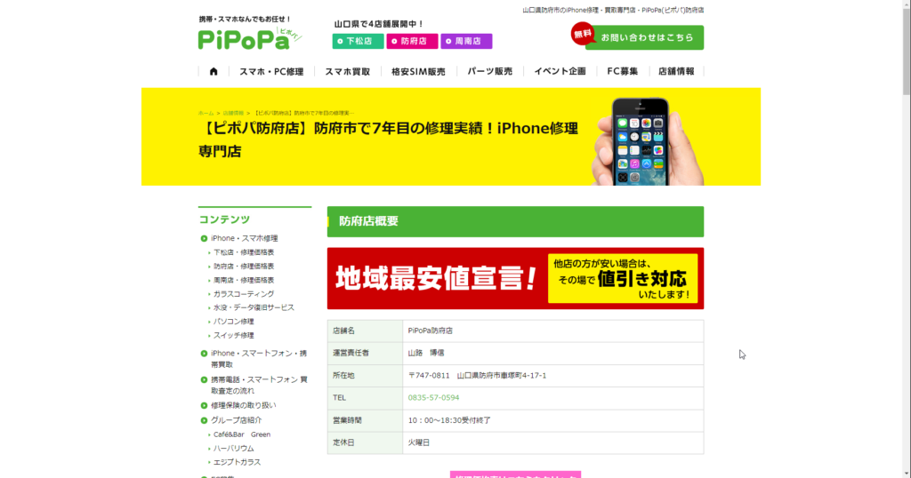Click green bullet icon beside 修理保険の取り扱い

click(204, 405)
